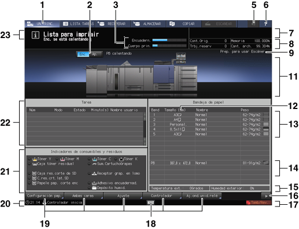Screen dimensions: 299x229
Task: Open the Configuración pap. menu
Action: pyautogui.click(x=45, y=196)
